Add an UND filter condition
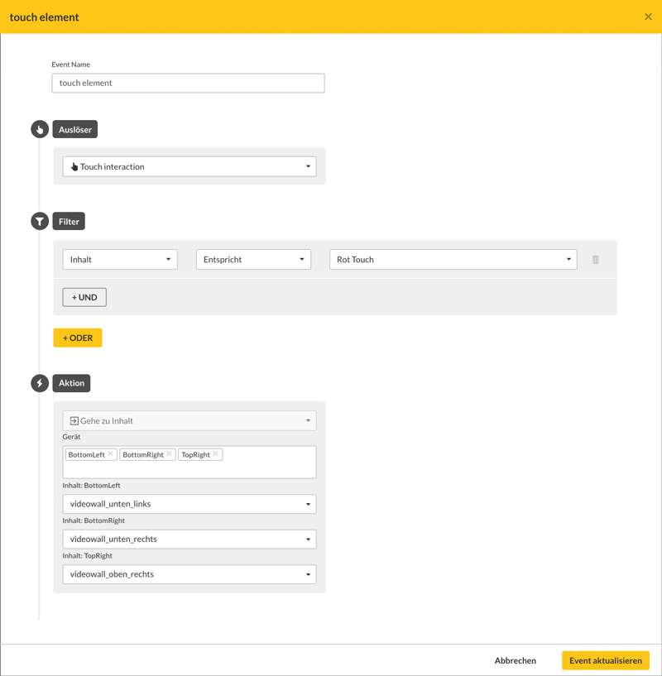This screenshot has height=676, width=662. pyautogui.click(x=84, y=298)
